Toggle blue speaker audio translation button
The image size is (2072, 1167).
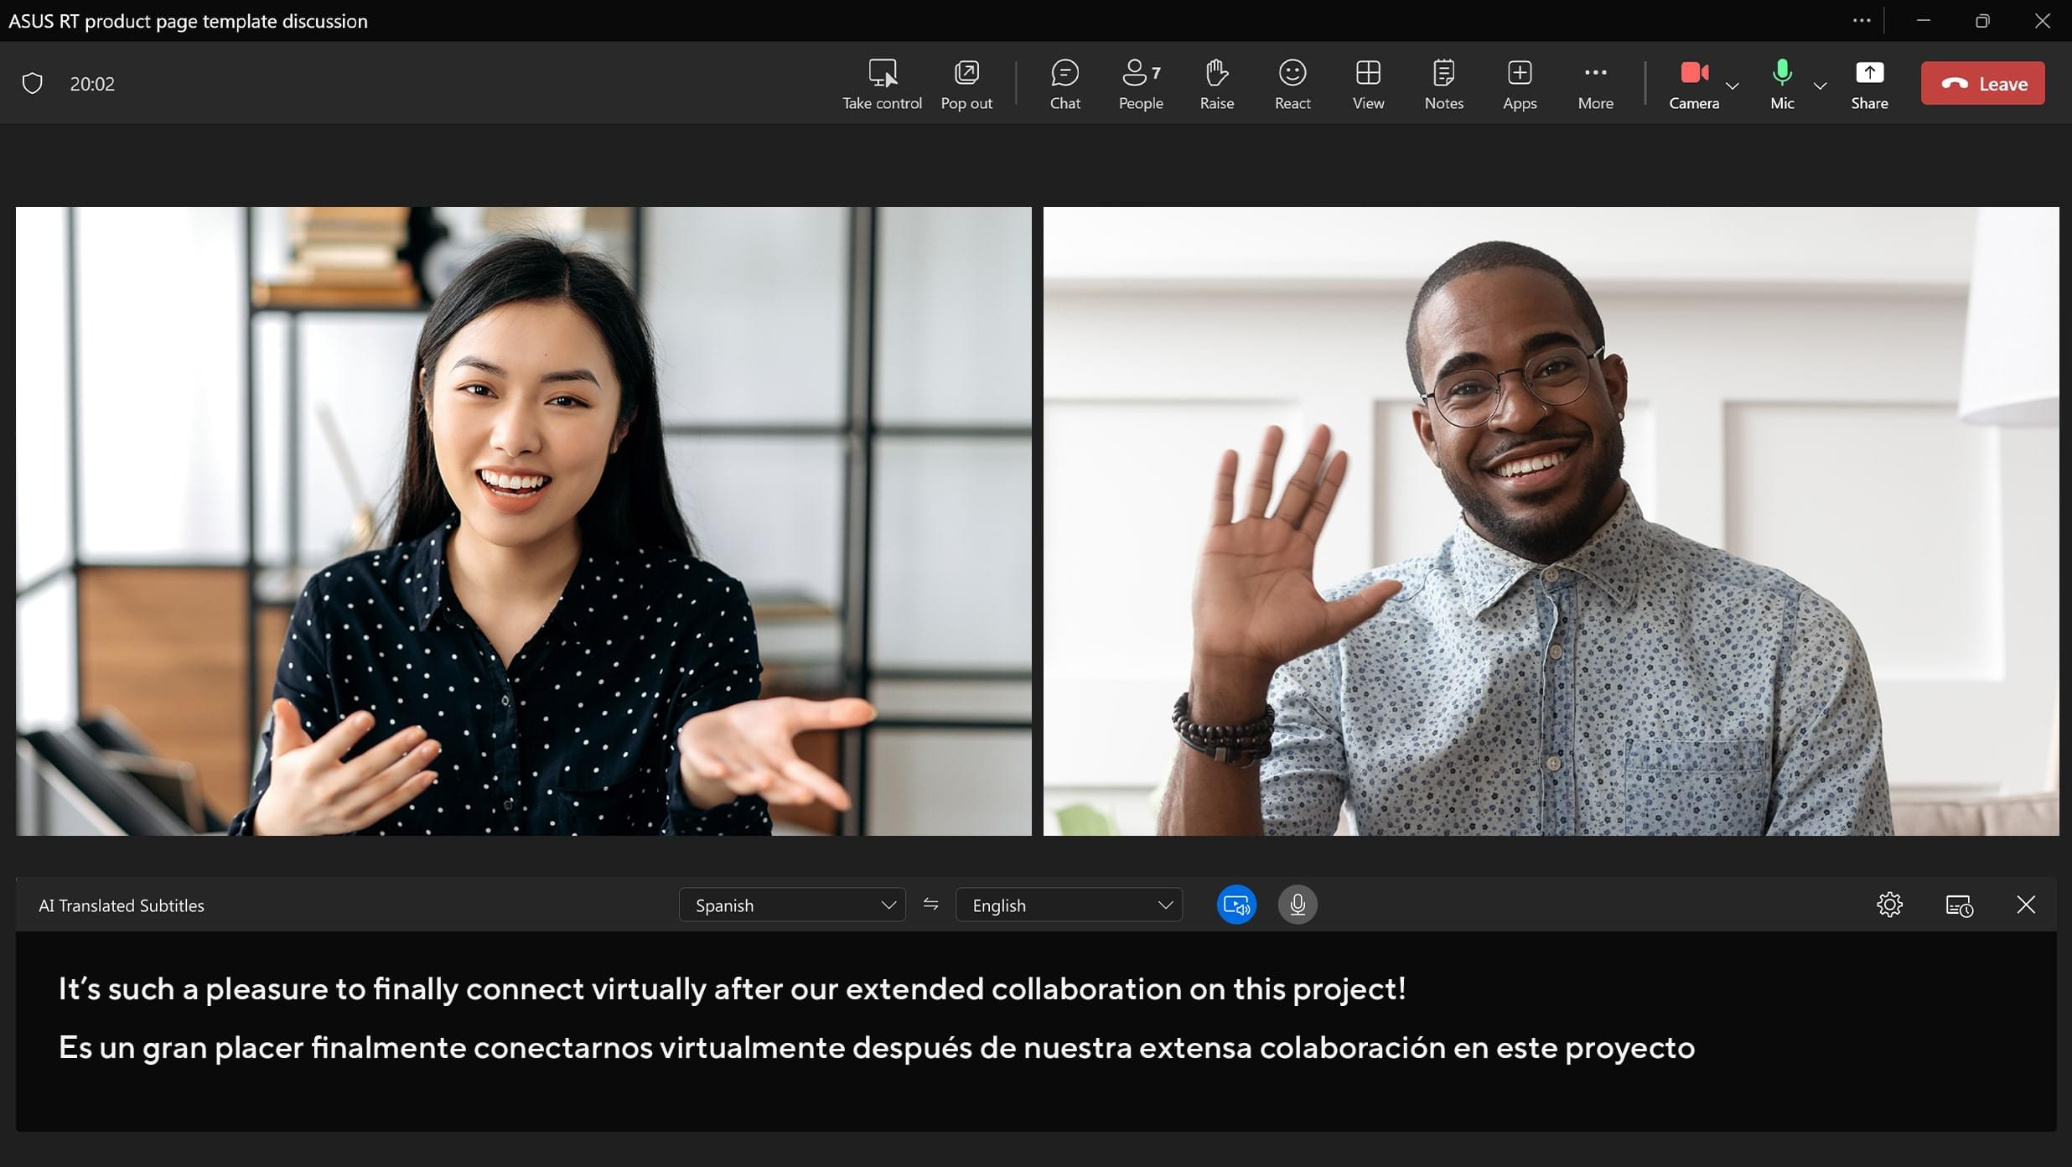[1236, 905]
